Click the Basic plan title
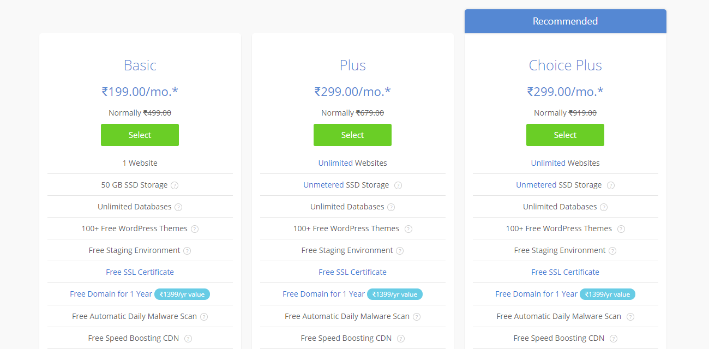Image resolution: width=709 pixels, height=349 pixels. click(140, 65)
